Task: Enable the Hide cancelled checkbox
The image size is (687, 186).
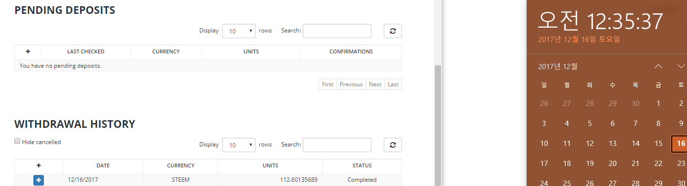Action: pos(17,141)
